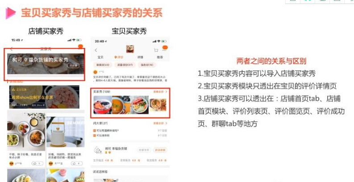Click the pink play arrow beside the slide title

tap(10, 13)
